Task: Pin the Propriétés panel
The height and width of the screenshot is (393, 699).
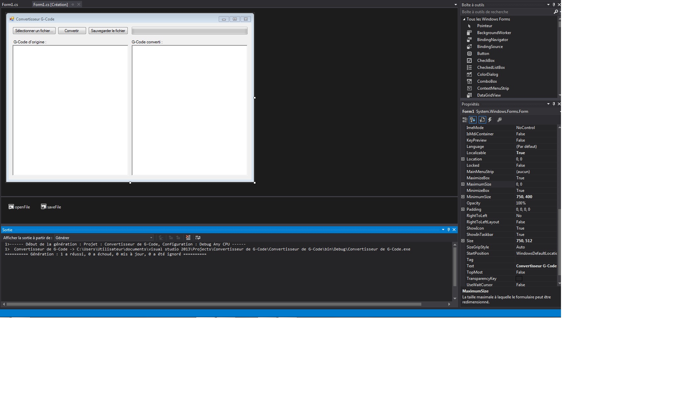Action: click(554, 104)
